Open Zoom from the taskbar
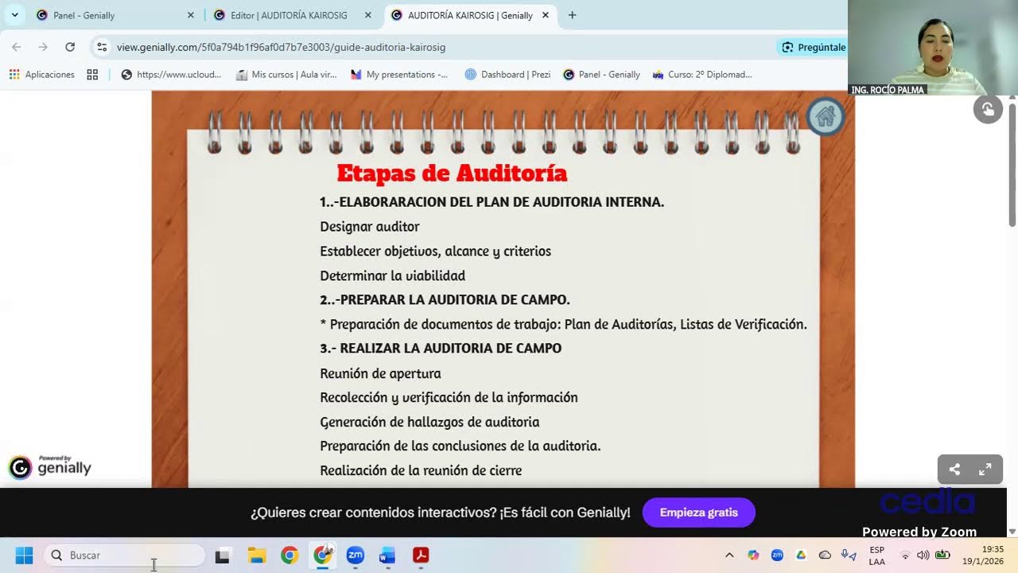Screen dimensions: 1018x573 356,555
